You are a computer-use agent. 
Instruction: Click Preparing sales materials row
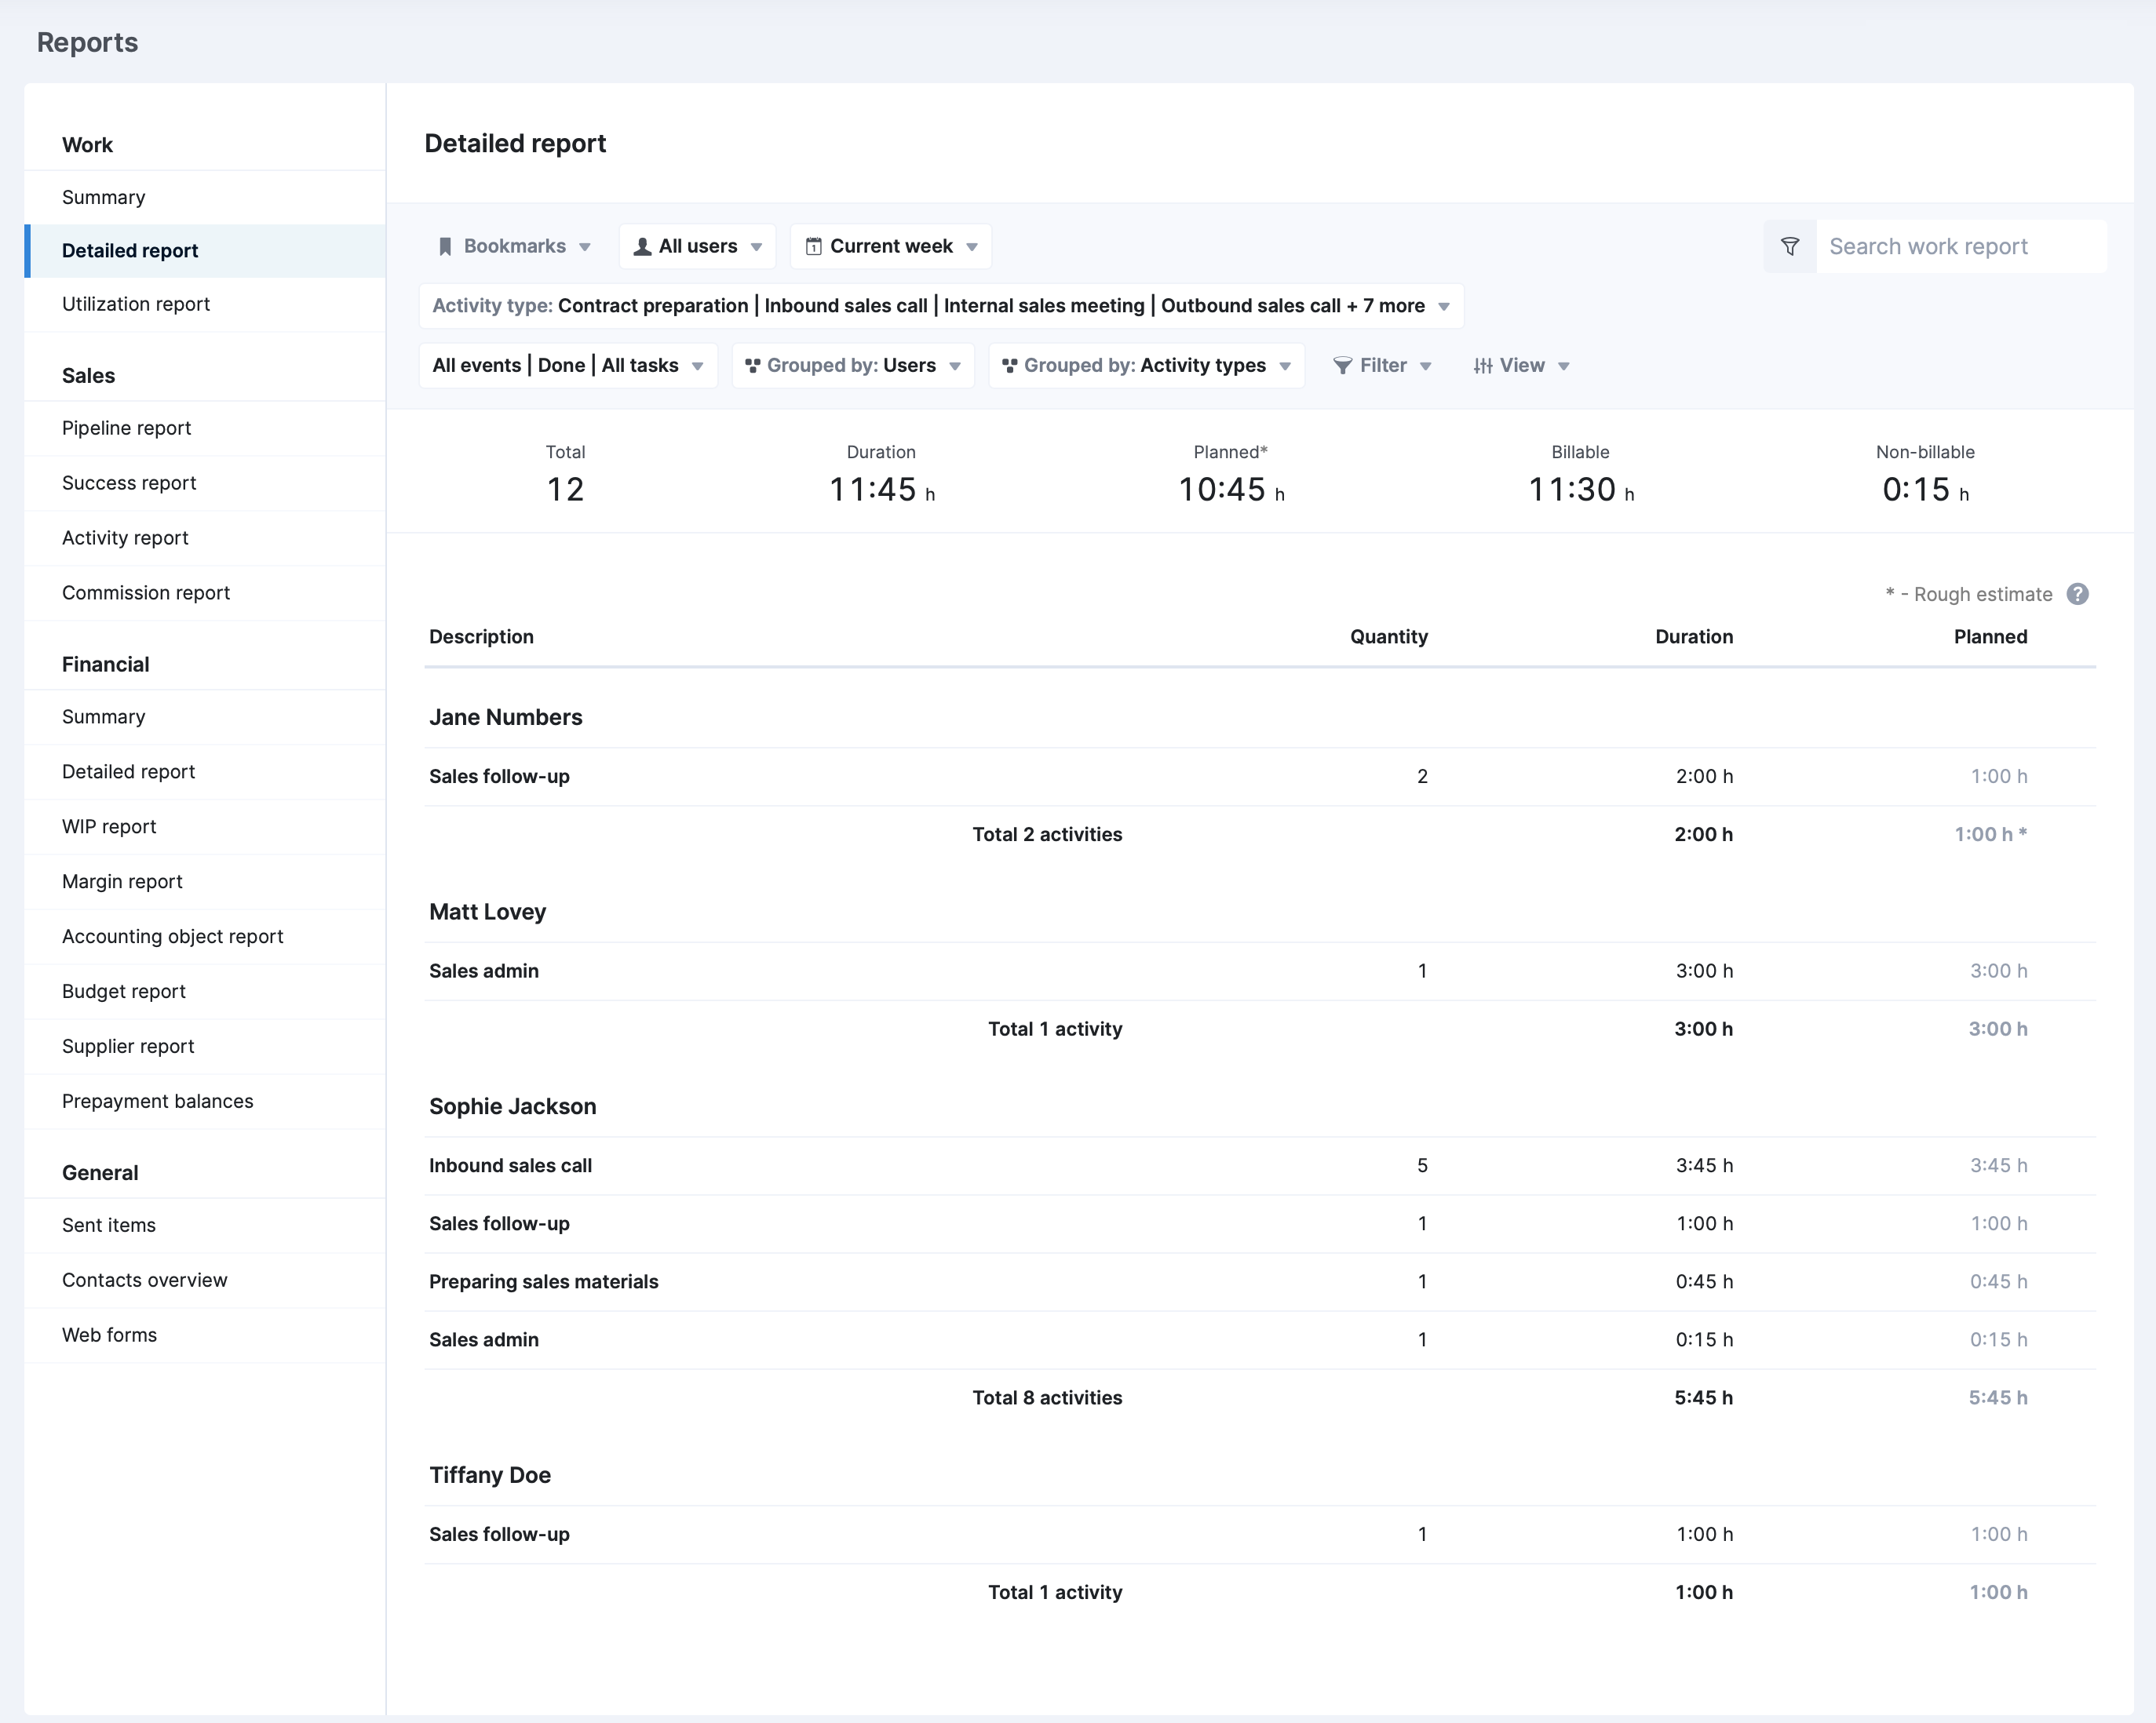1260,1281
